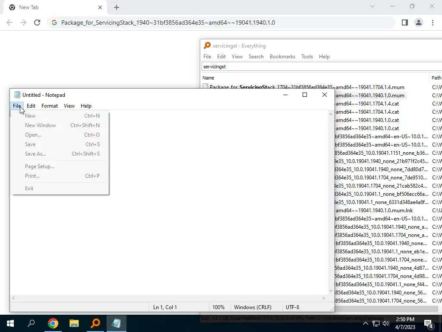The image size is (442, 332).
Task: Click Notepad vertical scrollbar up arrow
Action: click(331, 114)
